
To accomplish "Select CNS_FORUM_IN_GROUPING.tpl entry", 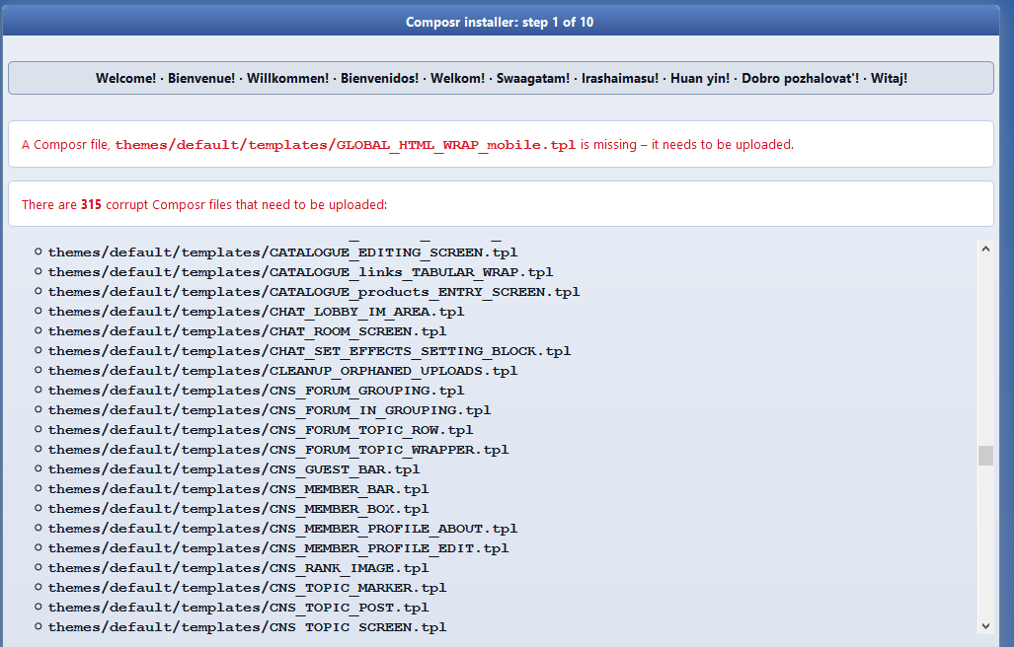I will pyautogui.click(x=269, y=410).
